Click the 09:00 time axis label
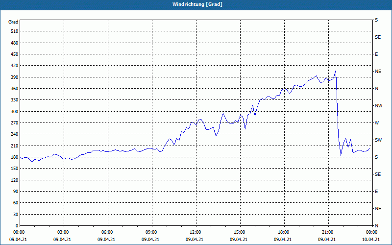Viewport: 392px width, 245px height. coord(152,232)
